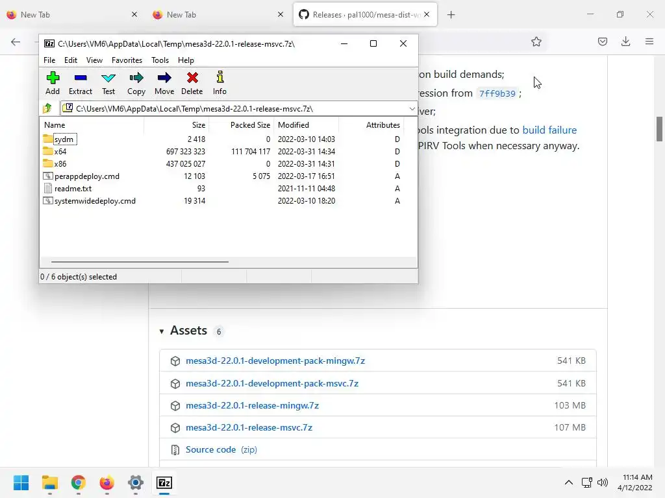Click the 7-Zip taskbar icon

click(164, 482)
